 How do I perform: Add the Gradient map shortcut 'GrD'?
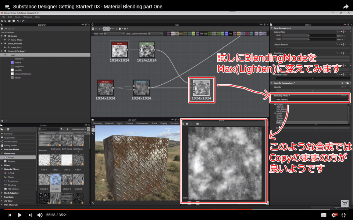click(206, 33)
